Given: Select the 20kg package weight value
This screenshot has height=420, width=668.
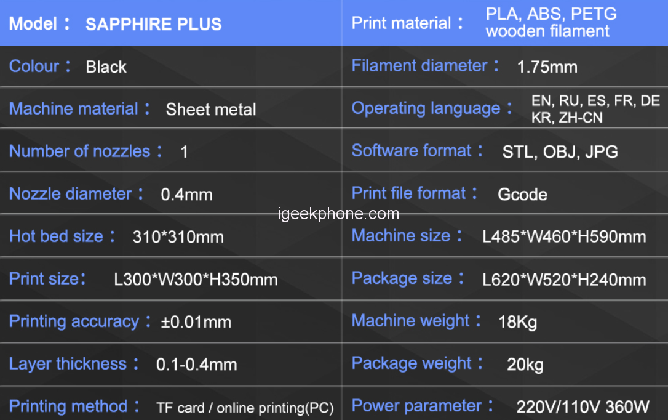Looking at the screenshot, I should point(525,365).
